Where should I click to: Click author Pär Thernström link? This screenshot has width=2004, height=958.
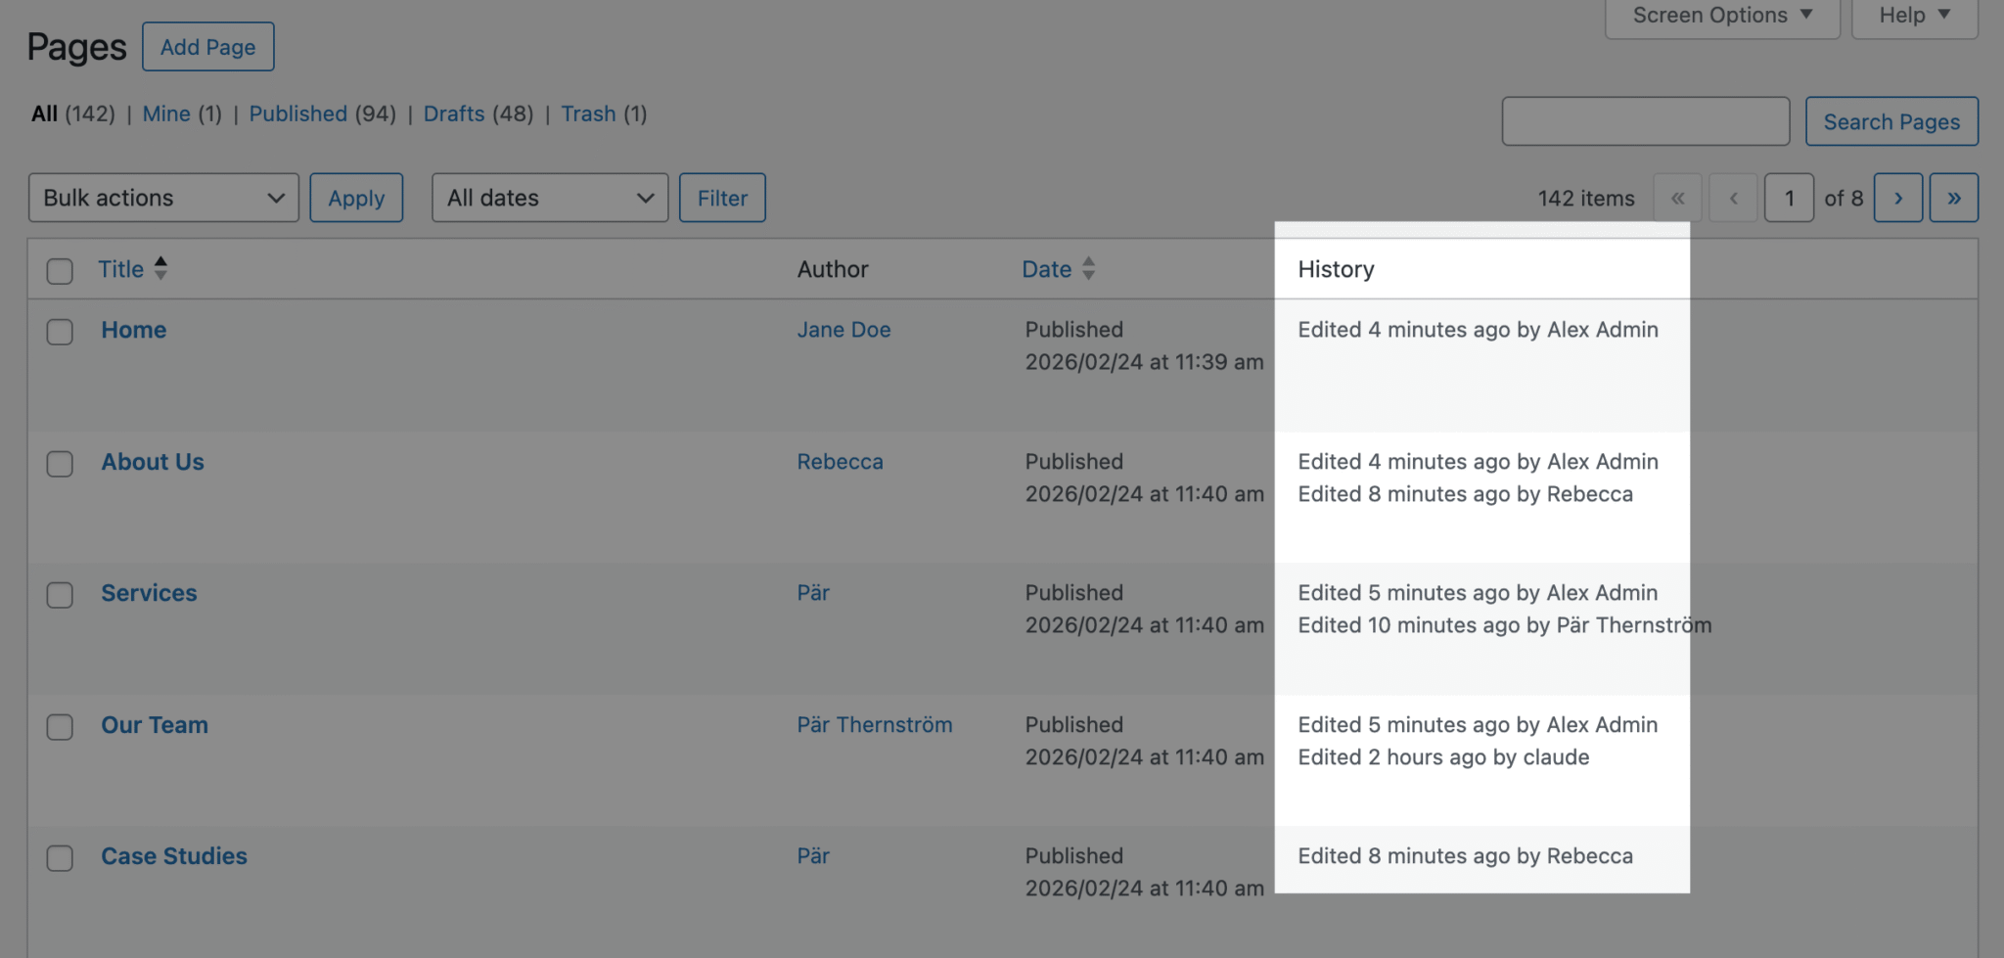tap(874, 725)
